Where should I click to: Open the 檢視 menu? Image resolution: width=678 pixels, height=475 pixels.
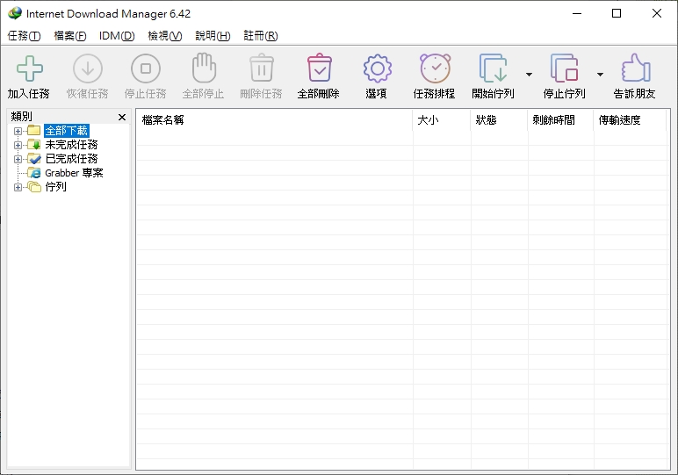(x=164, y=36)
